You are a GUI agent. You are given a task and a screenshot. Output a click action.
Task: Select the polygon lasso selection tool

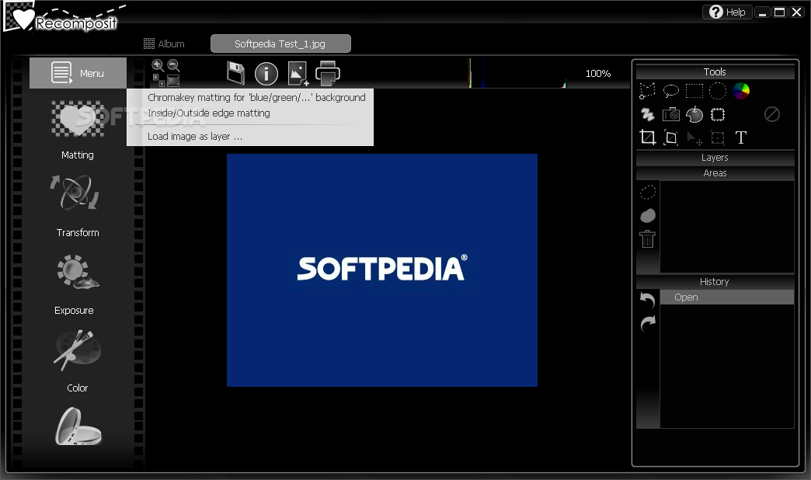647,91
